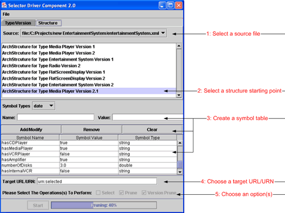Screen dimensions: 285x213
Task: Click the Add/Modify button
Action: [31, 130]
